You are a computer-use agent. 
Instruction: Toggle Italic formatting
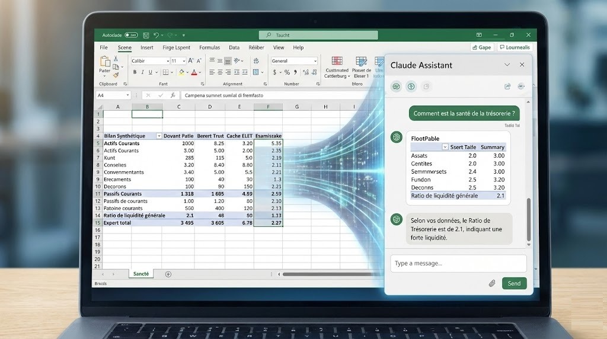pos(142,72)
